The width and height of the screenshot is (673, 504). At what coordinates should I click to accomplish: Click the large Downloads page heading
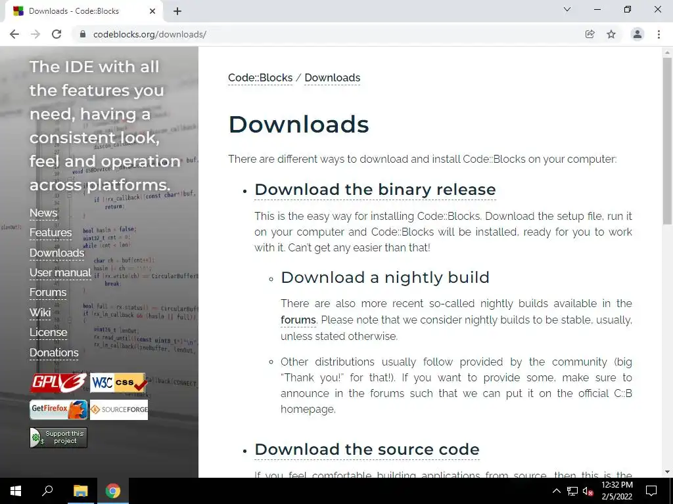[x=299, y=125]
